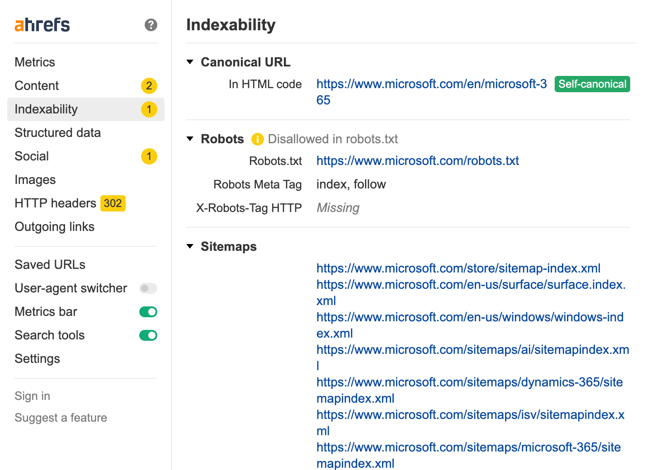Screen dimensions: 651x470
Task: Open Saved URLs
Action: click(x=86, y=265)
